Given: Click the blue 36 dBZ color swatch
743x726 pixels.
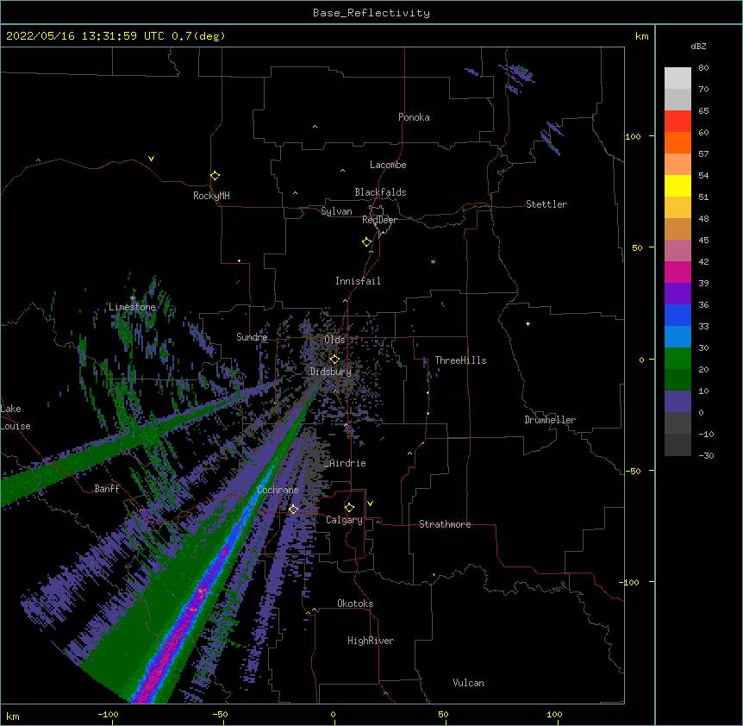Looking at the screenshot, I should tap(677, 315).
